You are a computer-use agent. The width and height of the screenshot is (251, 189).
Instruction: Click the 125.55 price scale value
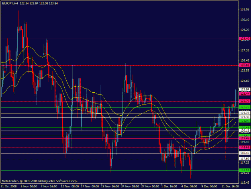[x=245, y=71]
